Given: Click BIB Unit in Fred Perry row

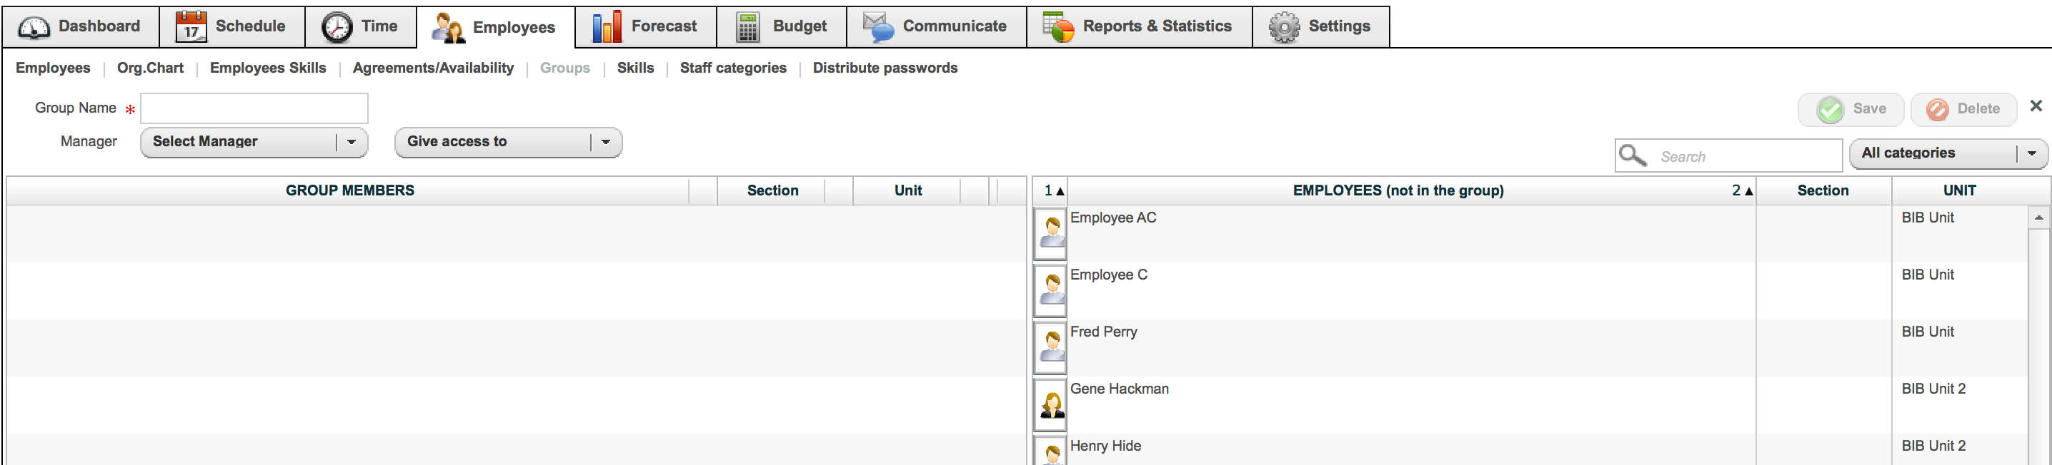Looking at the screenshot, I should pos(1927,332).
